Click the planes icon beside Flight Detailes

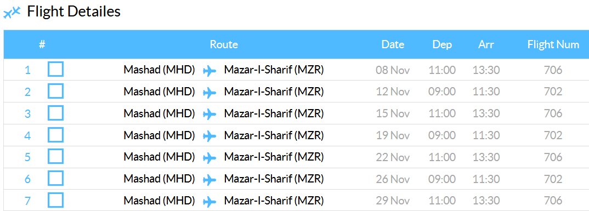tap(12, 13)
